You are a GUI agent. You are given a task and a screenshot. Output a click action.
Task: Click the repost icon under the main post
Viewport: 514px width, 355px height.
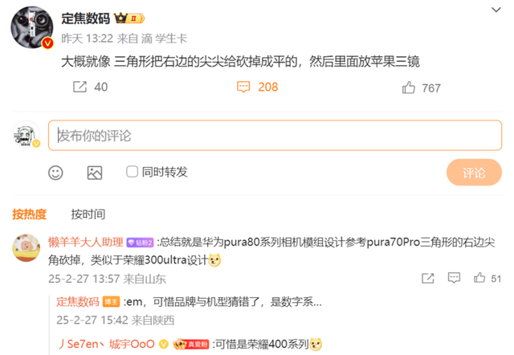click(80, 87)
